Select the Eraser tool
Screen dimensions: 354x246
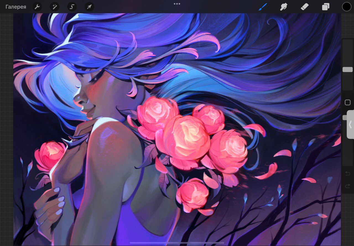[x=304, y=7]
